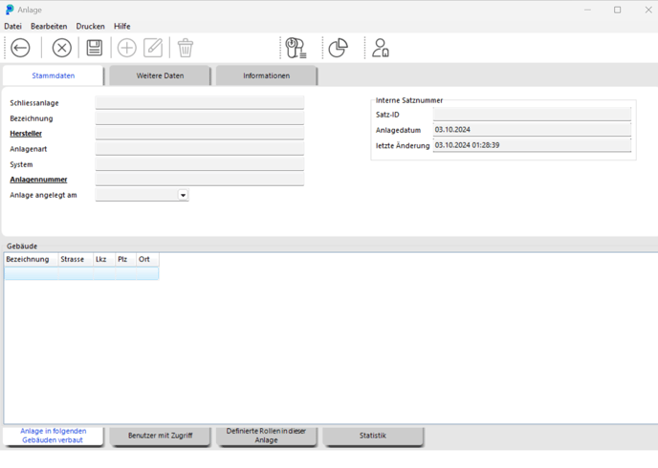Maximize the Anlage window
The width and height of the screenshot is (658, 468).
tap(617, 10)
